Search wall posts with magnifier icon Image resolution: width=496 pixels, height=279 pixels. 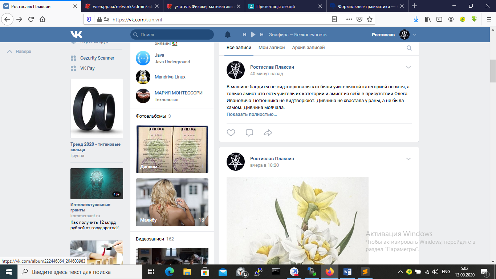[409, 48]
